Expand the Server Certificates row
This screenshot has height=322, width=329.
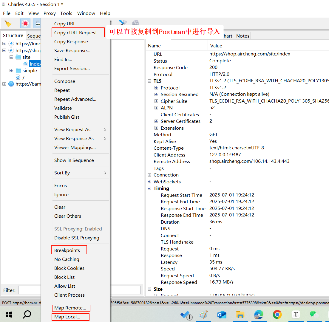pyautogui.click(x=156, y=121)
